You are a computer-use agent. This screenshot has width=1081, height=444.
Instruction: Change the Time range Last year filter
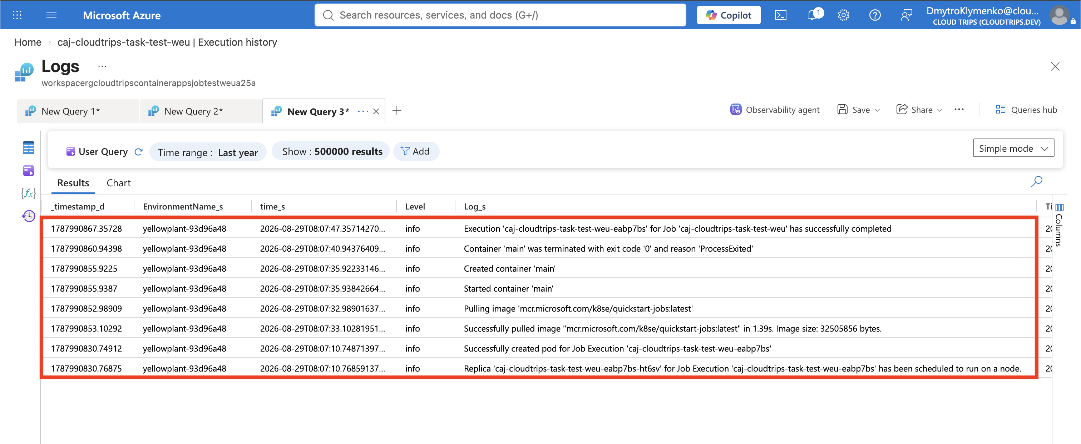[x=208, y=152]
